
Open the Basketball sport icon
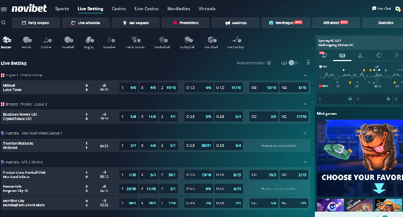point(162,41)
